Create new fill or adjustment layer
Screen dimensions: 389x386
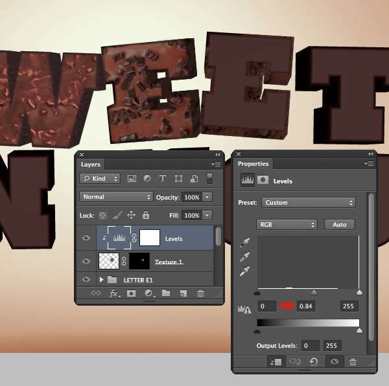tap(149, 293)
